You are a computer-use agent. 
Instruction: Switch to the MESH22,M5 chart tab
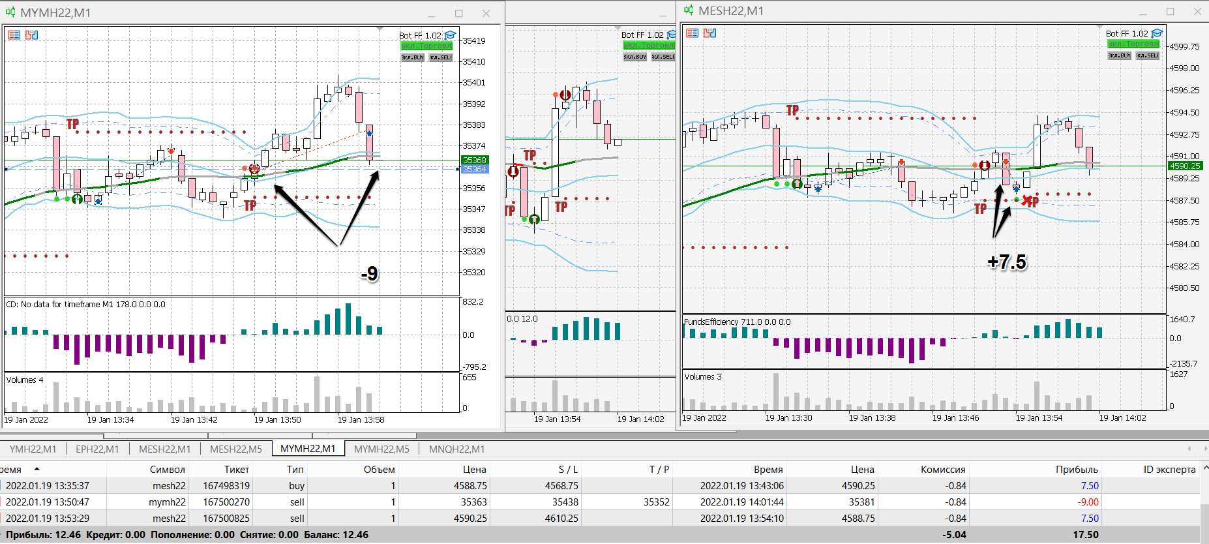(236, 449)
